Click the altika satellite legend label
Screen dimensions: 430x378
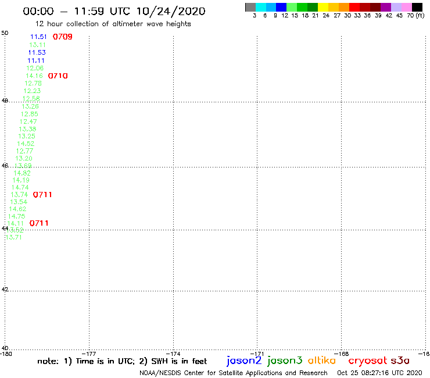coord(322,361)
